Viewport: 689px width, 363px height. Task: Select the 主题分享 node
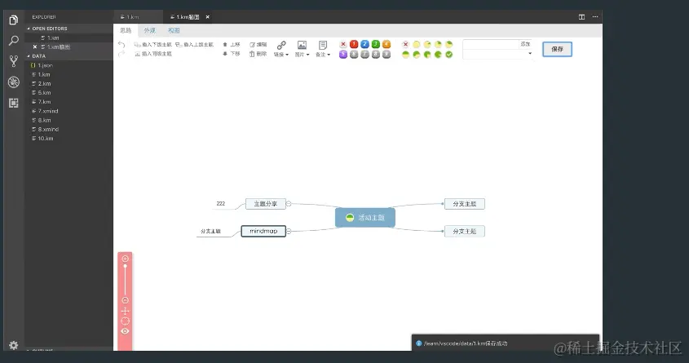[x=266, y=203]
